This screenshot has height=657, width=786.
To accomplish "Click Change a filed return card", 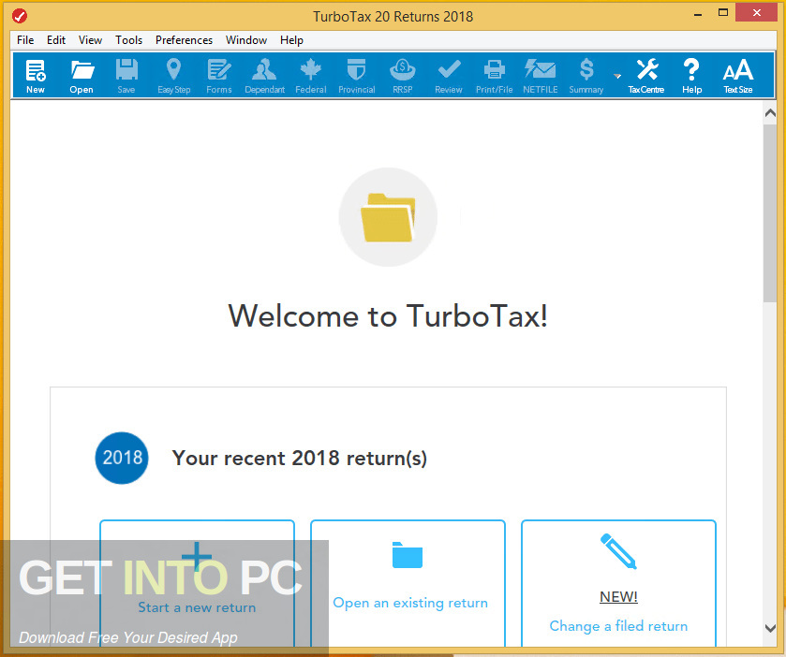I will 618,584.
